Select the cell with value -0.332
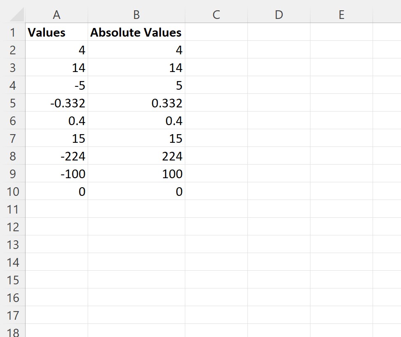Screen dimensions: 401x337 pyautogui.click(x=56, y=103)
